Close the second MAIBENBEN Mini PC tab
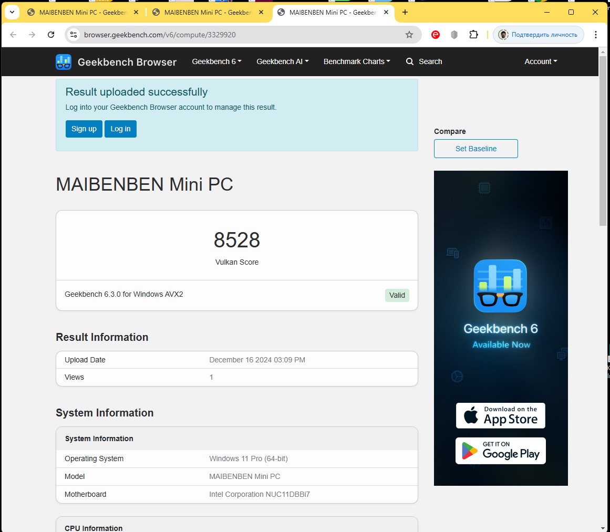The height and width of the screenshot is (532, 610). point(261,12)
